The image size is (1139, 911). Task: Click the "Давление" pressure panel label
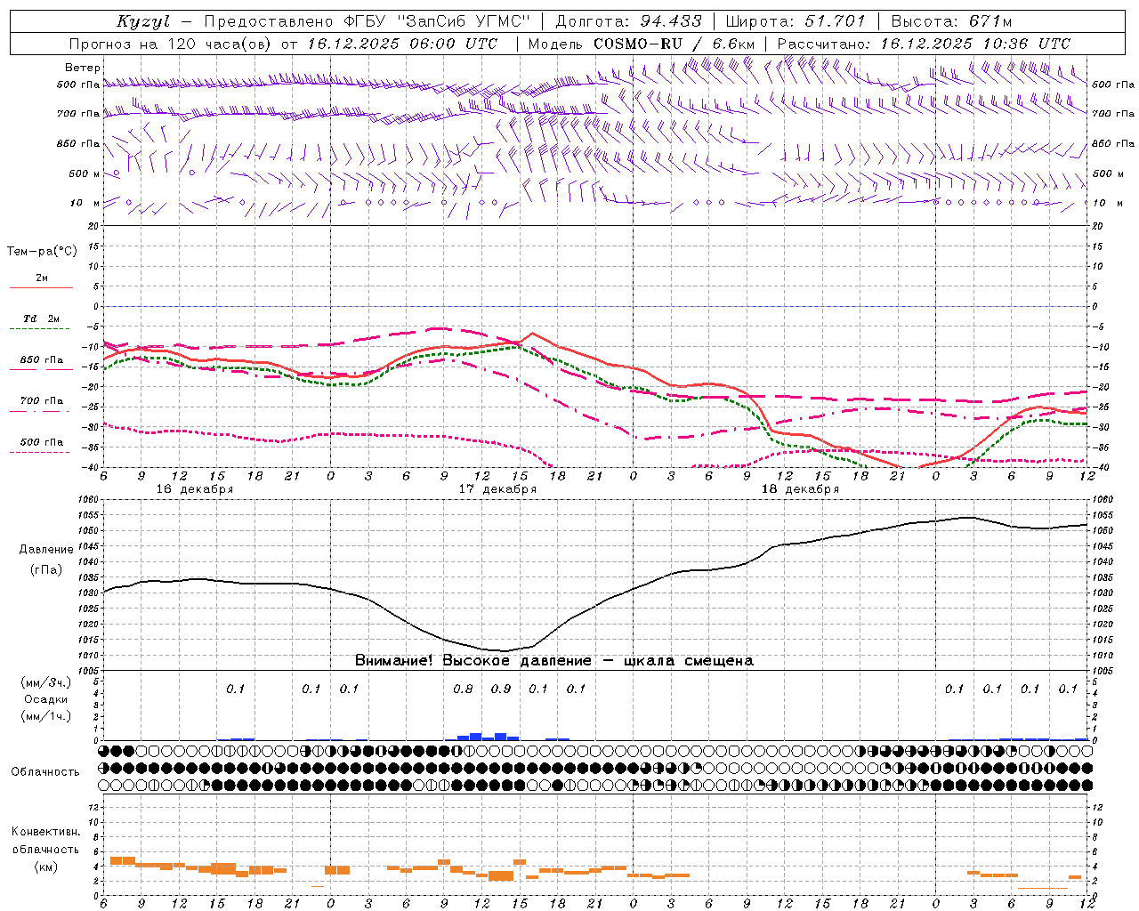[46, 550]
